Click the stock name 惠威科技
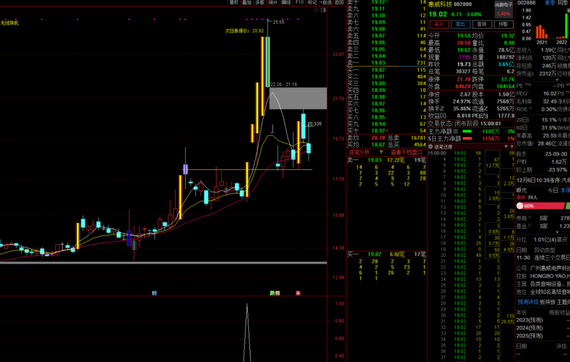Image resolution: width=570 pixels, height=362 pixels. [440, 4]
